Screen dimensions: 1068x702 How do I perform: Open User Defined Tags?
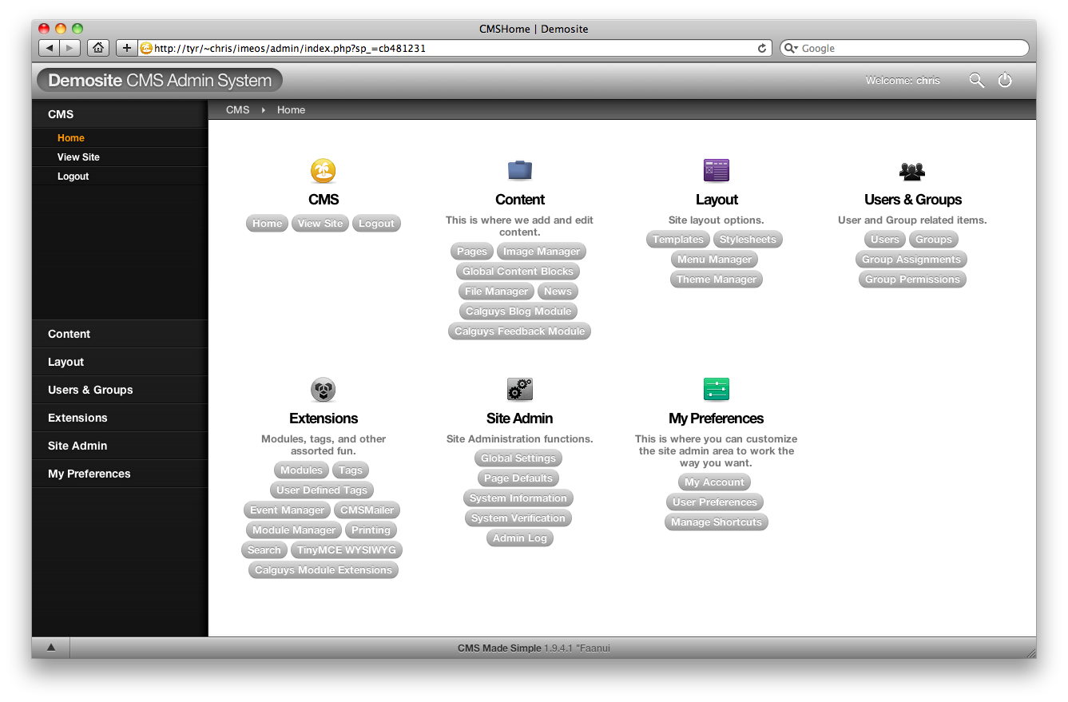point(322,490)
